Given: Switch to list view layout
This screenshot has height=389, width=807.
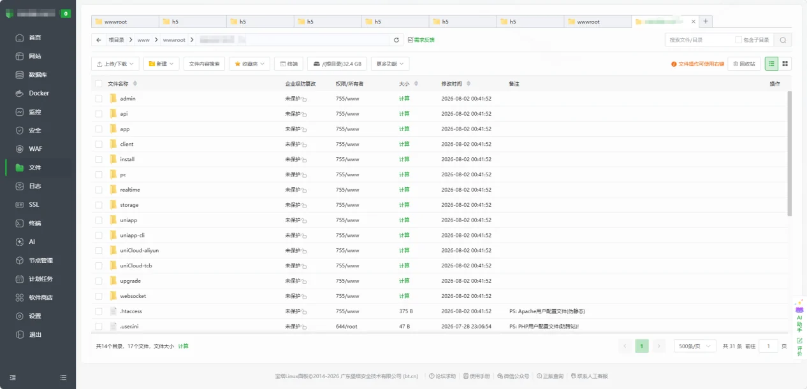Looking at the screenshot, I should pos(772,64).
